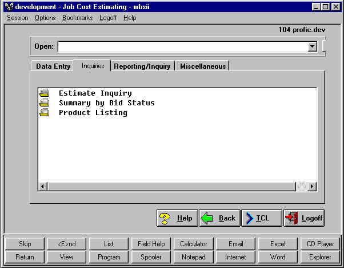Click inside the Open text field
This screenshot has height=268, width=344.
click(183, 47)
